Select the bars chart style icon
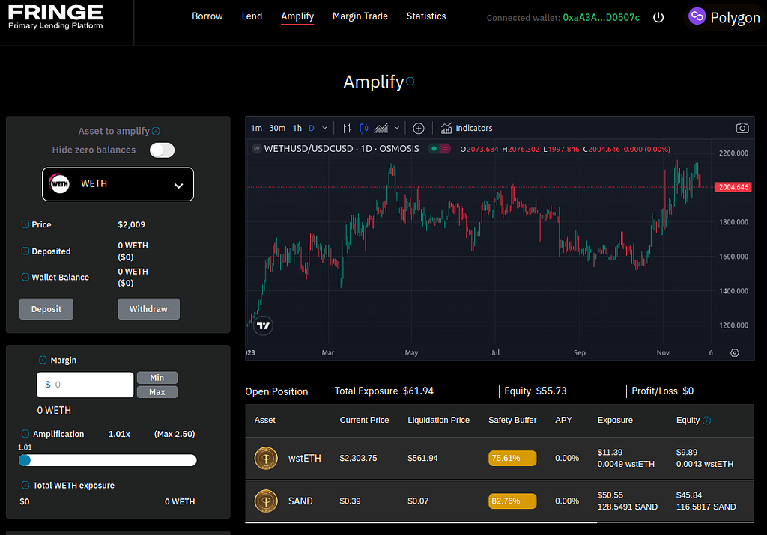 point(347,128)
